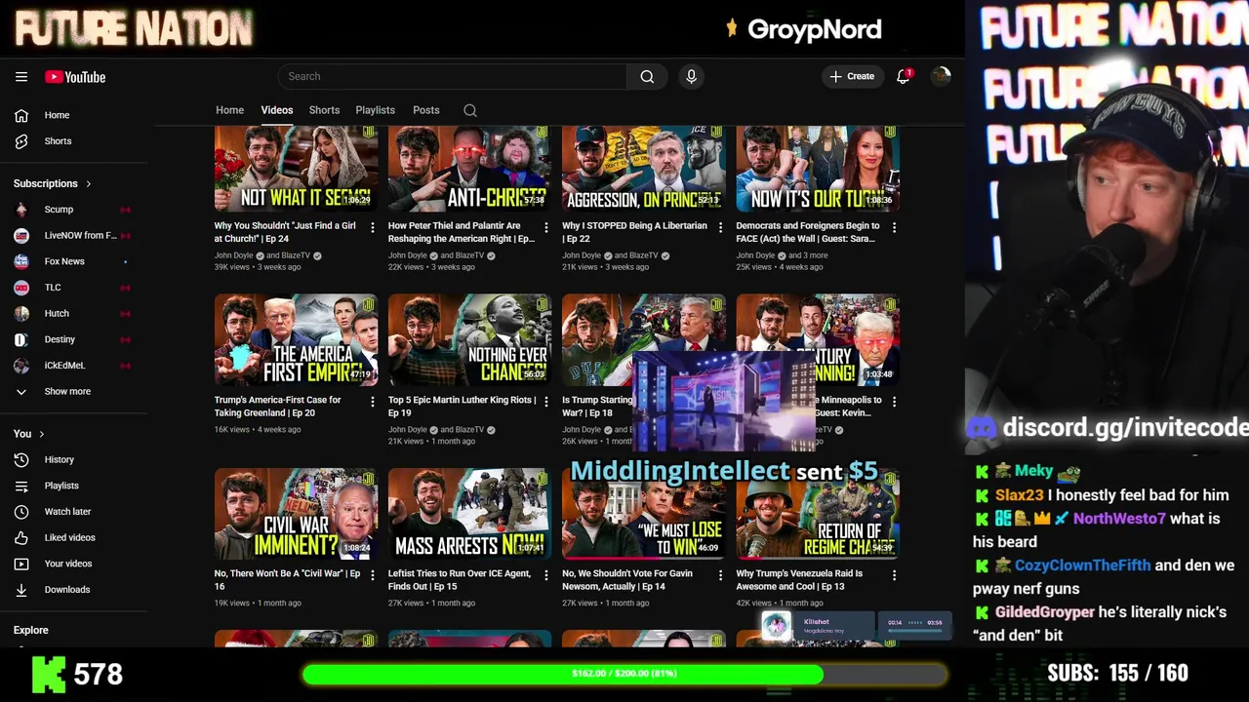Expand the Subscriptions section heading

53,183
